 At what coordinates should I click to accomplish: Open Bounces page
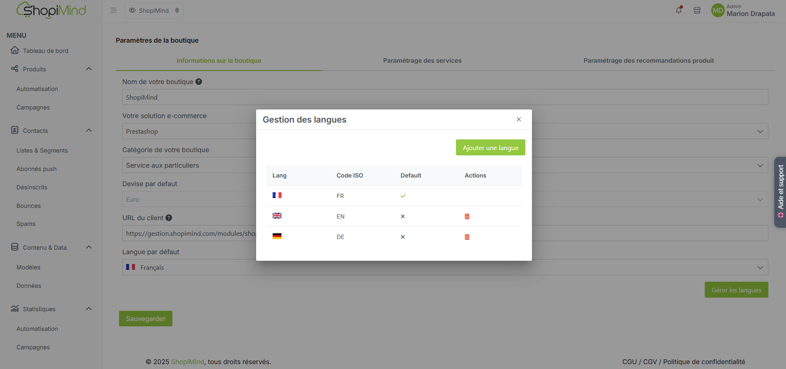(29, 206)
